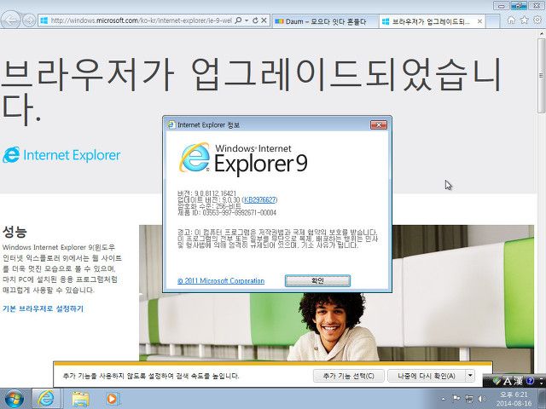Open Action Center flag tray icon
546x409 pixels.
pyautogui.click(x=456, y=399)
